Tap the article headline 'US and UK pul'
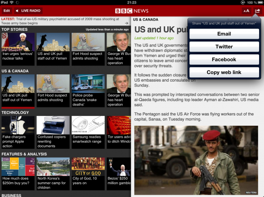 (x=161, y=30)
